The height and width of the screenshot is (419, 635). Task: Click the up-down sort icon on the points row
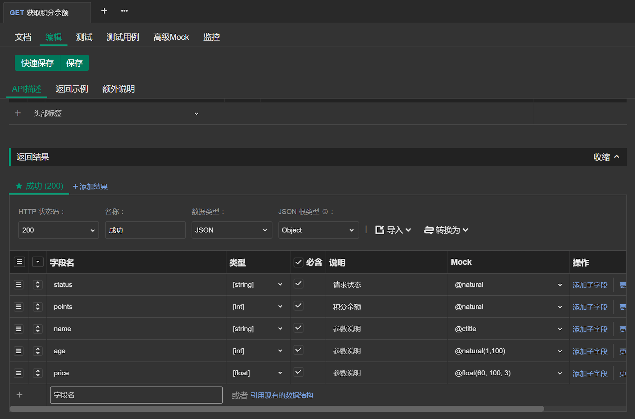[x=38, y=307]
